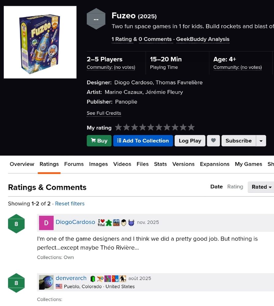Click the I heart Vital microbadge
This screenshot has width=274, height=306.
click(101, 222)
